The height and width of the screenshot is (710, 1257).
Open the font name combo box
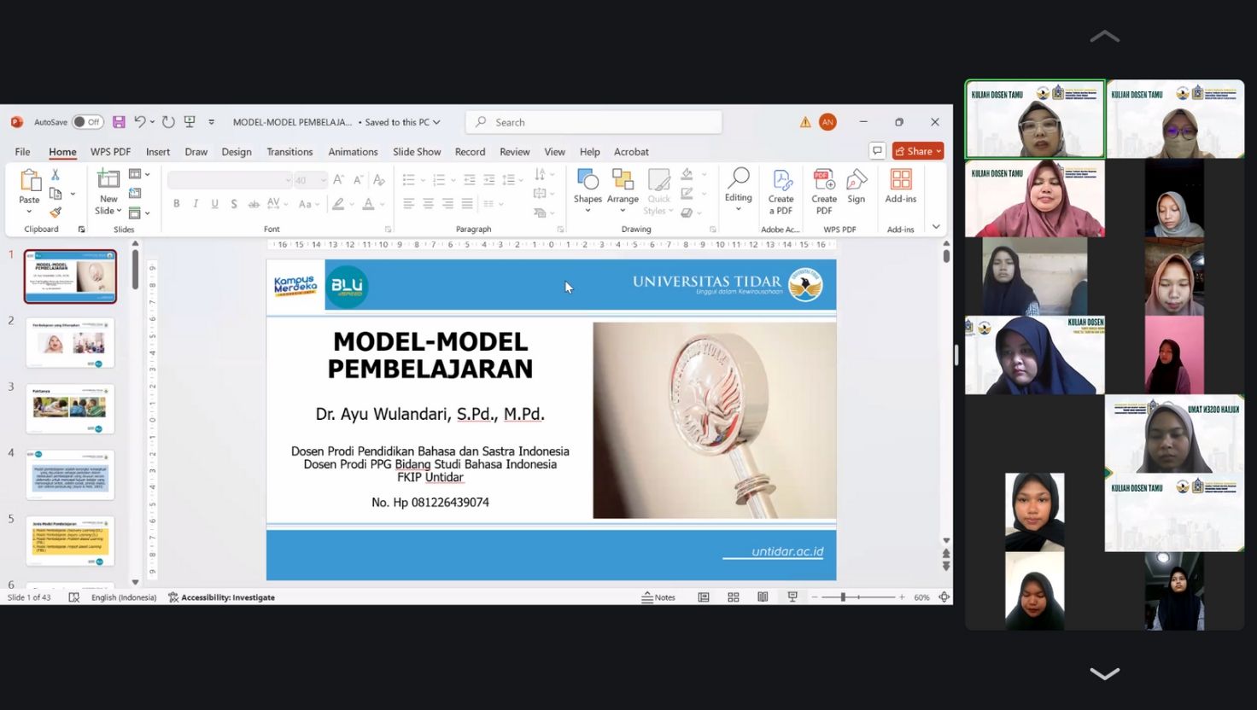point(230,180)
